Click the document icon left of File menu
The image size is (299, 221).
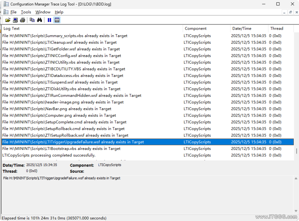6,12
